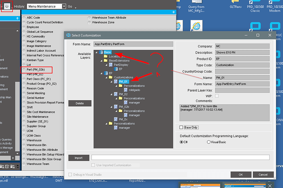This screenshot has width=283, height=188.
Task: Select the C# programming language option
Action: 181,142
